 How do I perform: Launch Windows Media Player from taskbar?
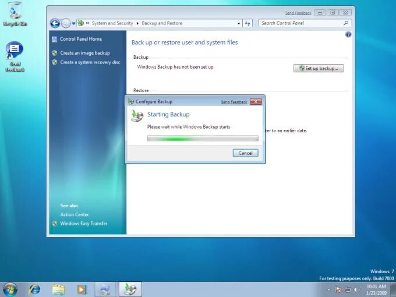click(82, 289)
